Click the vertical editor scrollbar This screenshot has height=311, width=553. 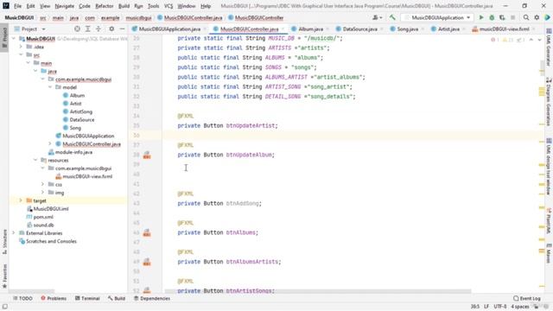[542, 67]
